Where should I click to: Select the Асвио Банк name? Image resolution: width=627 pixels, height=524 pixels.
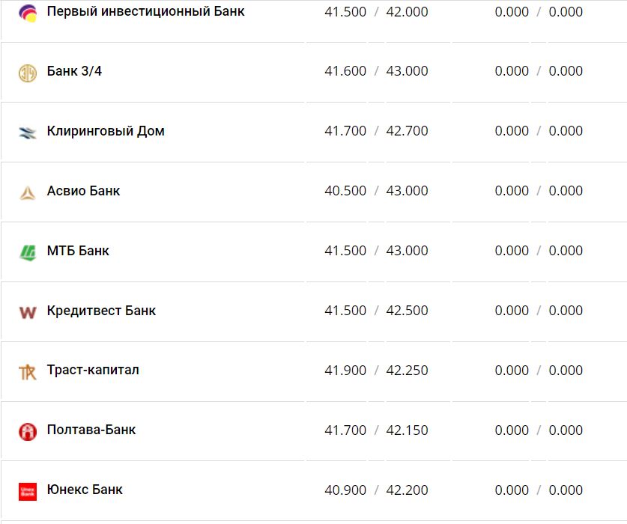(83, 192)
